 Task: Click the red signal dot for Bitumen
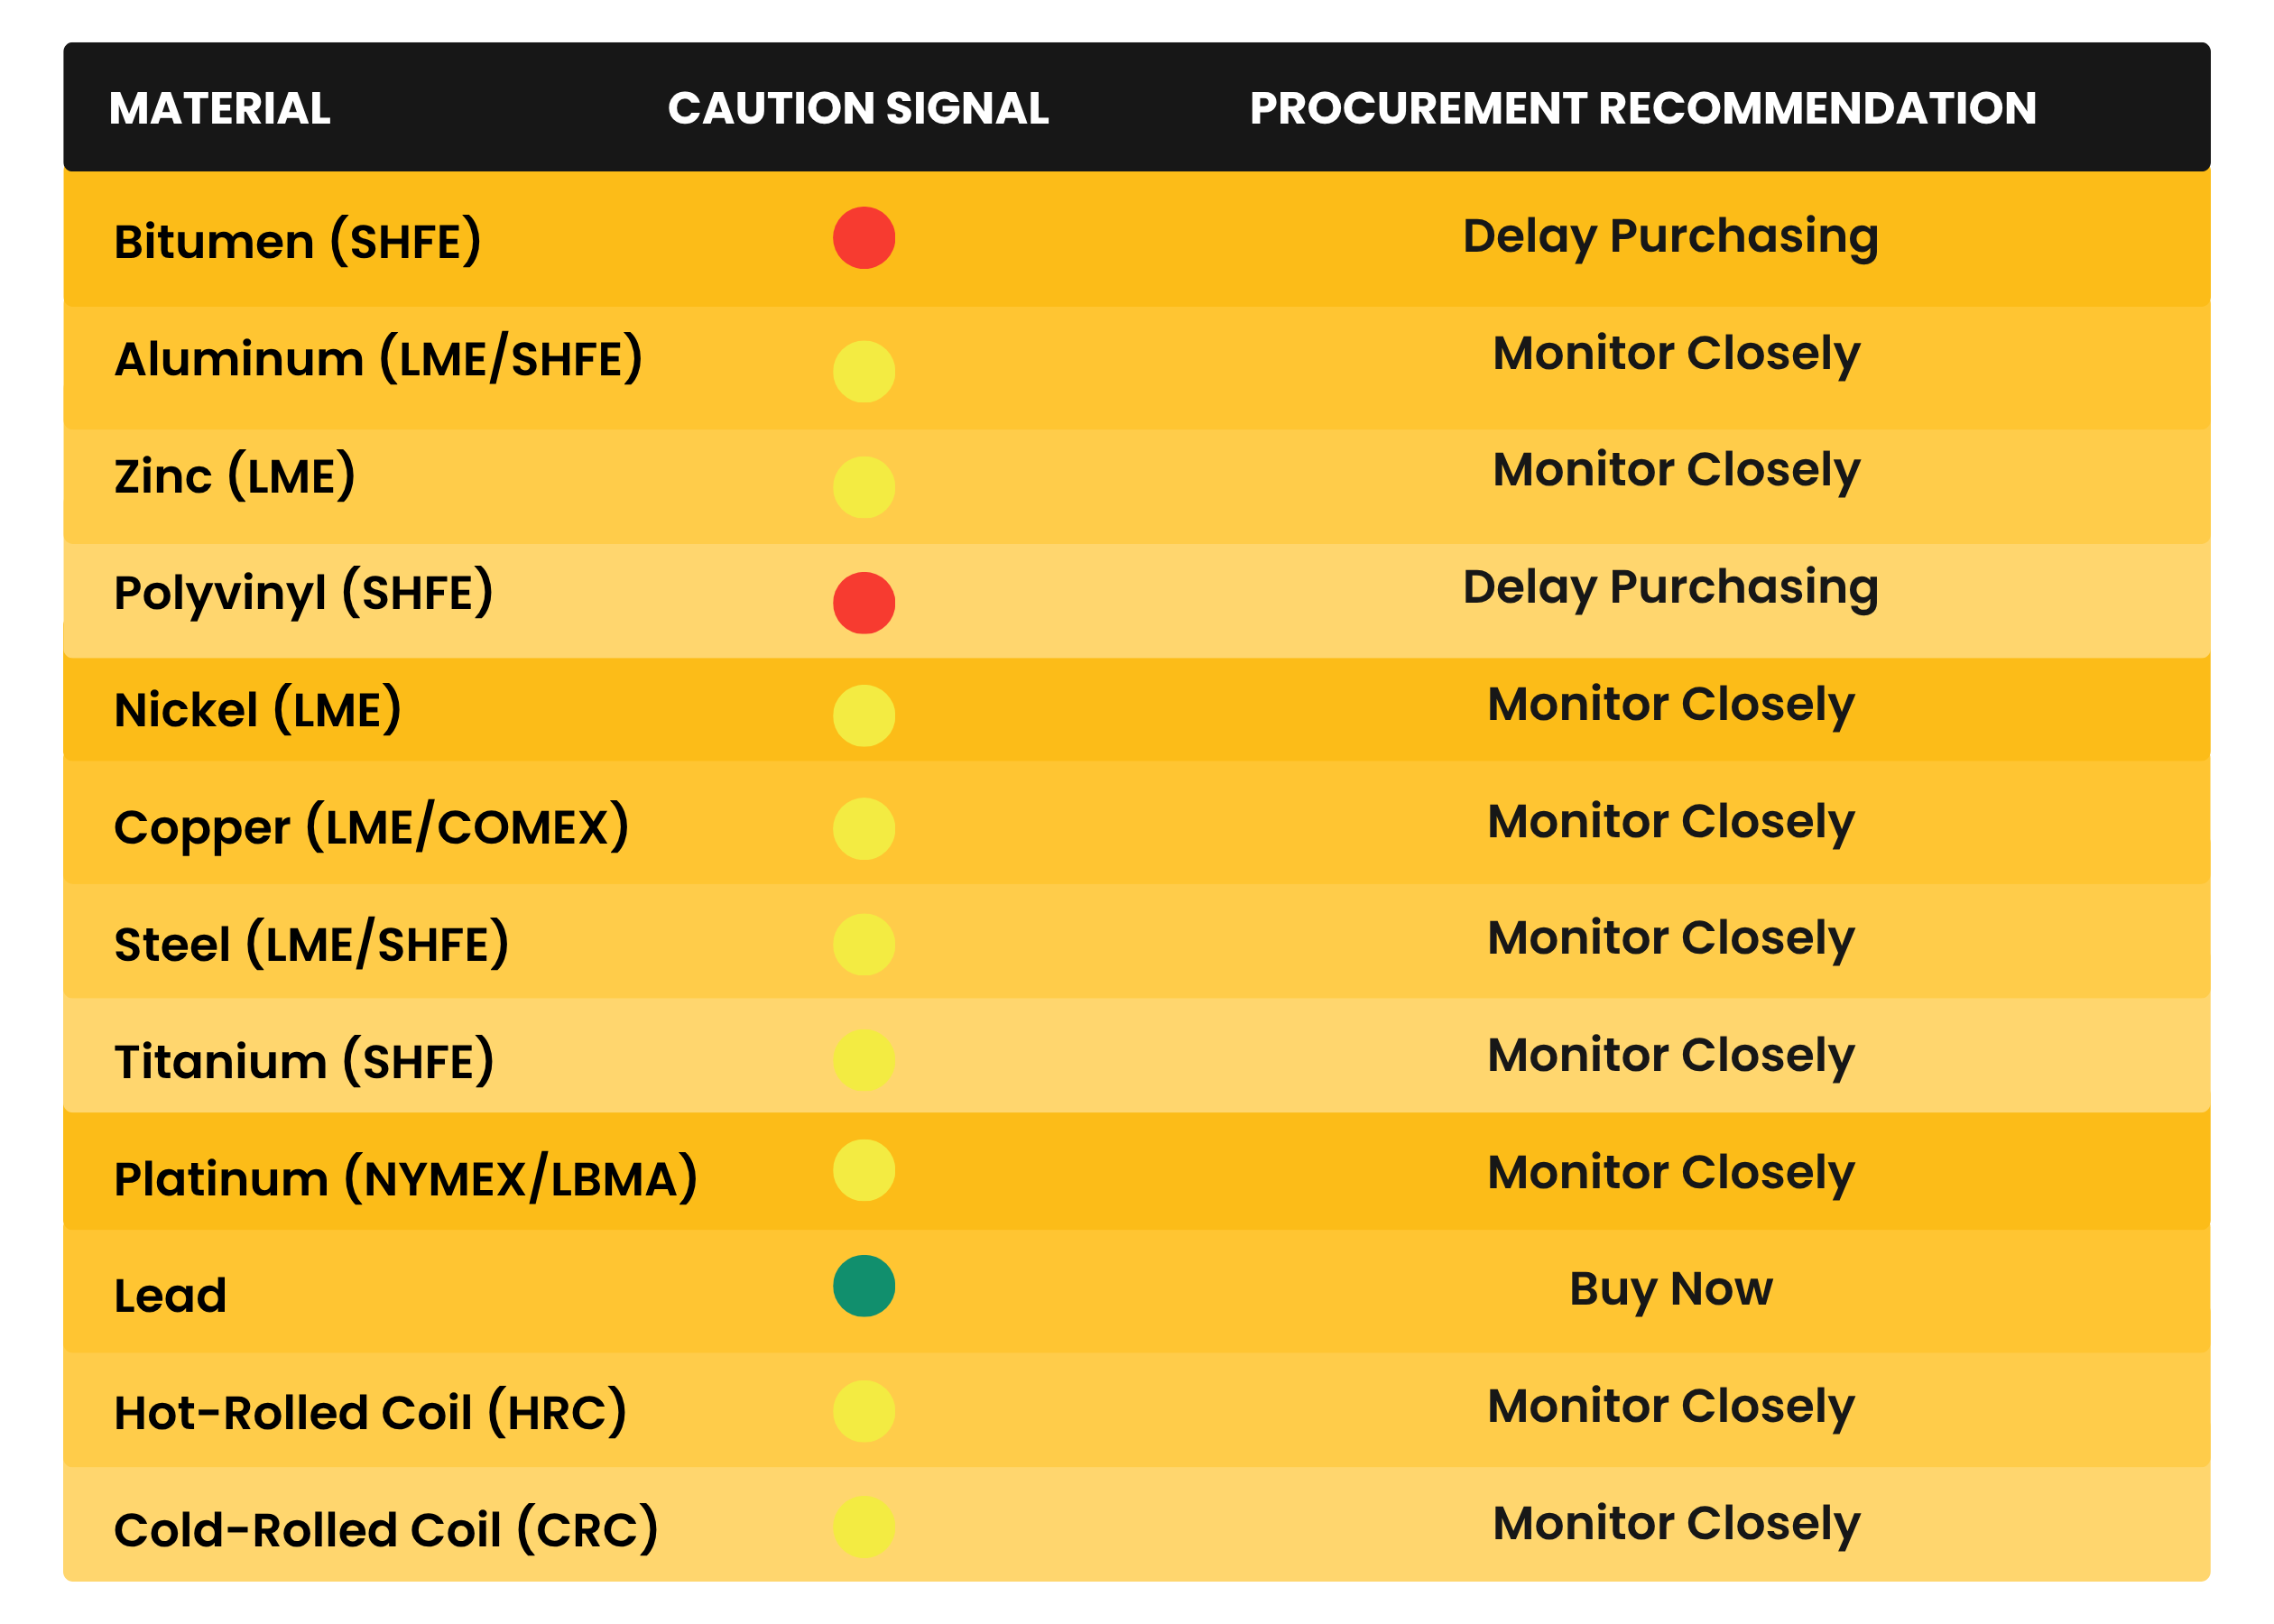click(x=864, y=238)
